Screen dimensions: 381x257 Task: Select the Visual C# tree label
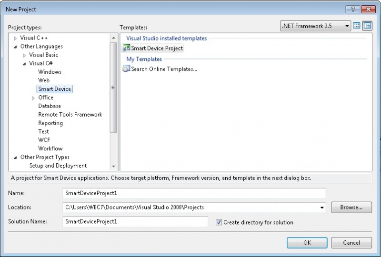coord(41,63)
